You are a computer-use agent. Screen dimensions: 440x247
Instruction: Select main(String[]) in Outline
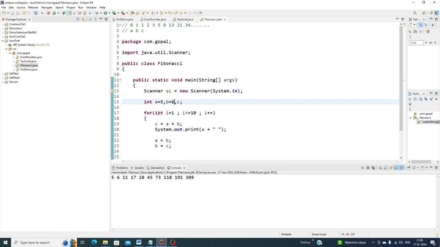[429, 122]
